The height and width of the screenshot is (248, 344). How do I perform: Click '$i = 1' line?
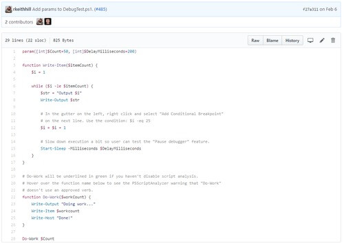point(39,72)
